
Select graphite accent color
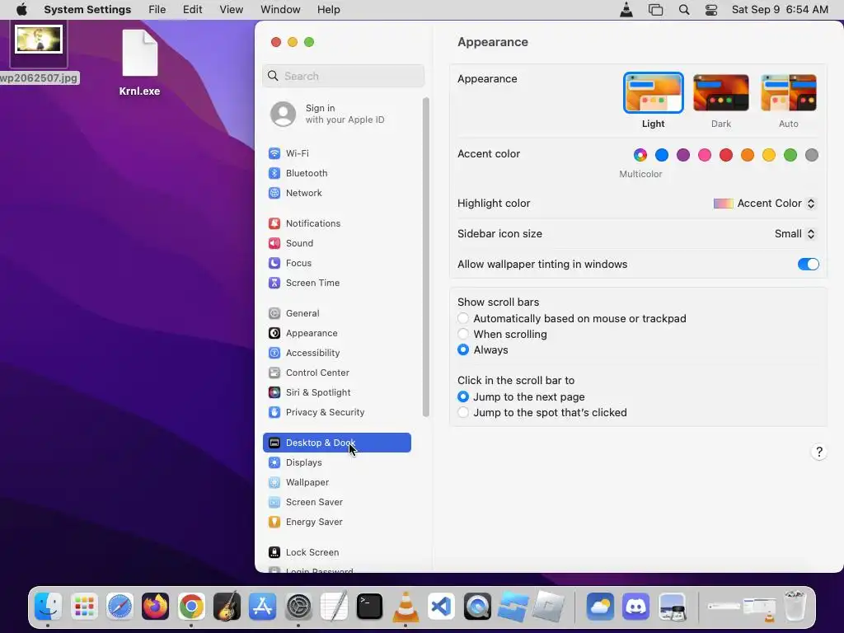click(x=812, y=155)
